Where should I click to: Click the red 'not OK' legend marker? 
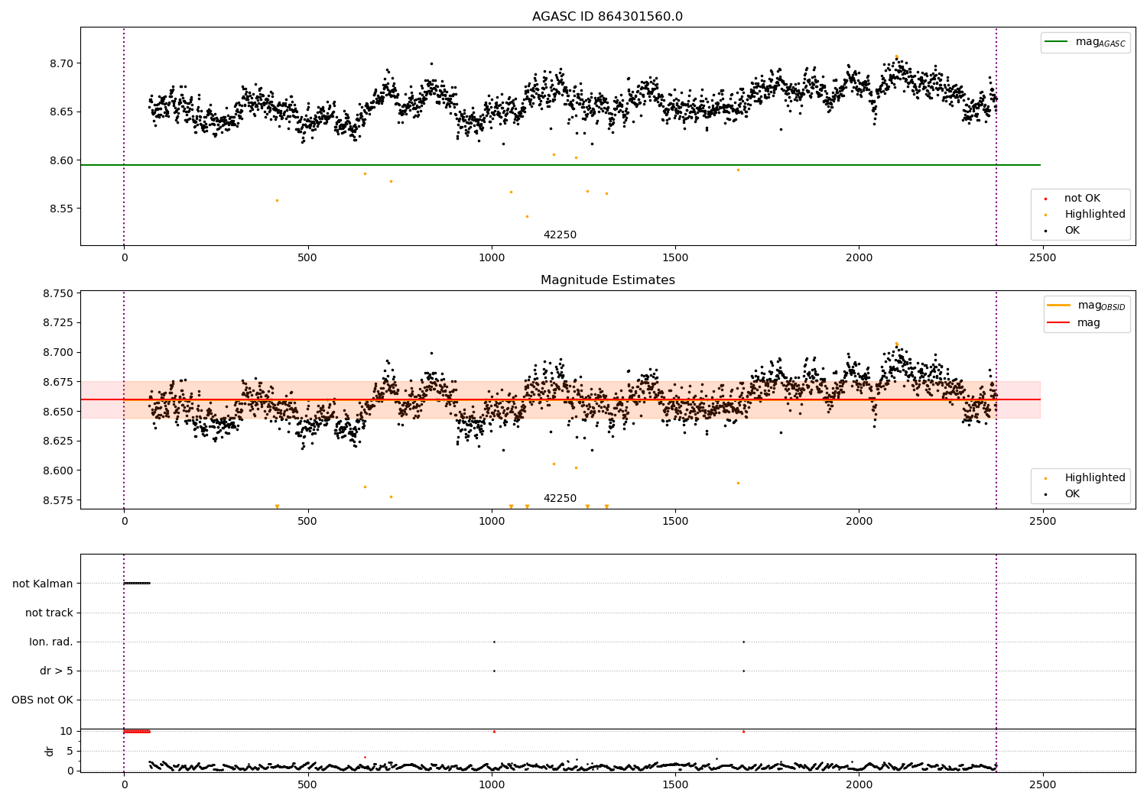(1045, 199)
